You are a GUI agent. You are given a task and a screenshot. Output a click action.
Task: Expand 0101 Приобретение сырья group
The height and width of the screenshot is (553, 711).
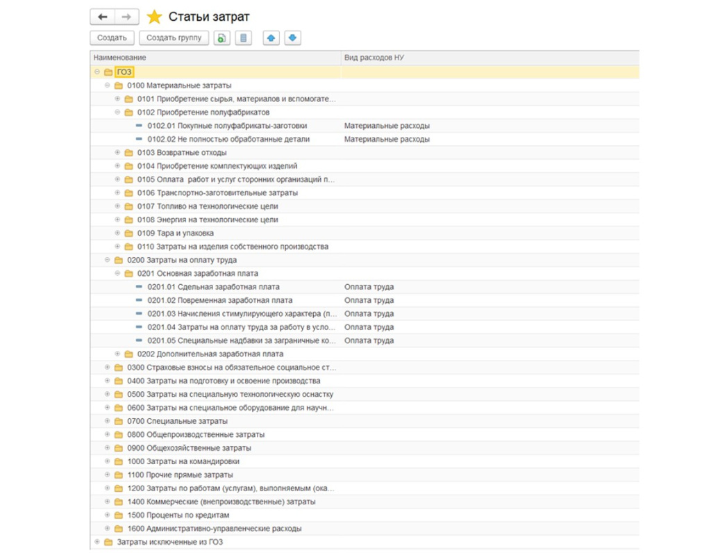tap(117, 99)
